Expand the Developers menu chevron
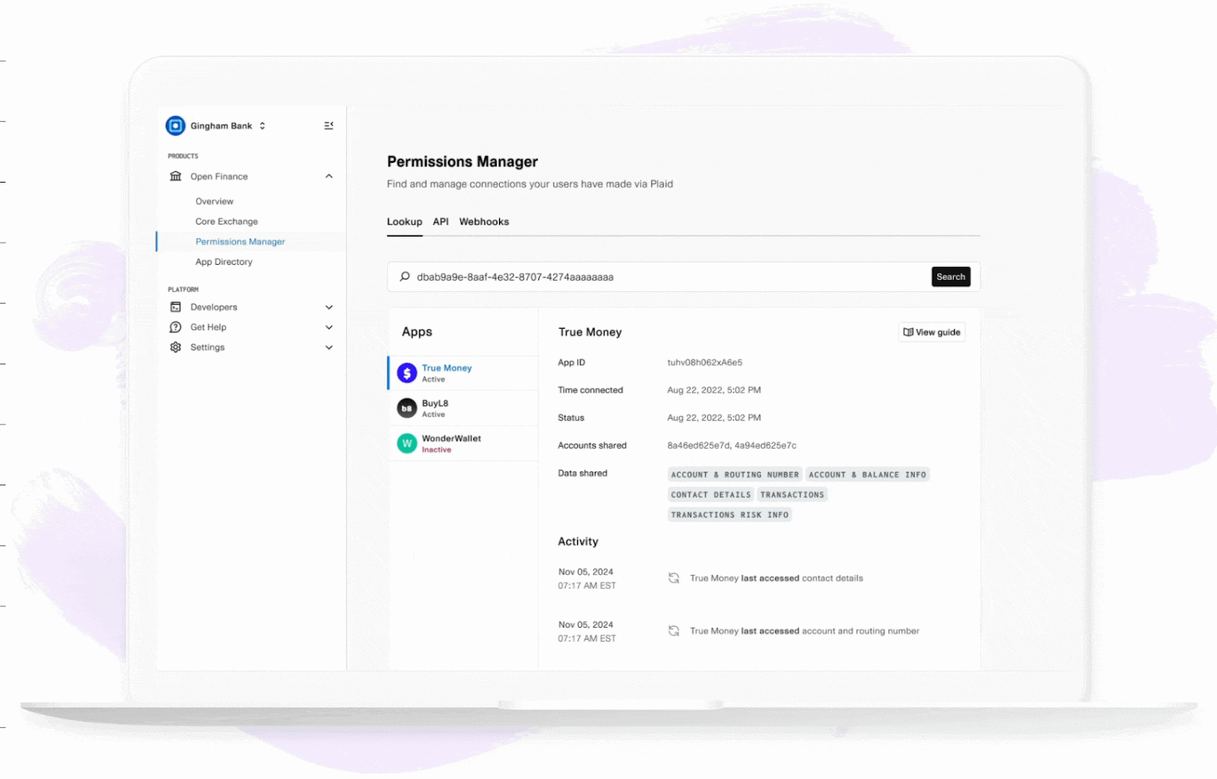 [x=329, y=307]
